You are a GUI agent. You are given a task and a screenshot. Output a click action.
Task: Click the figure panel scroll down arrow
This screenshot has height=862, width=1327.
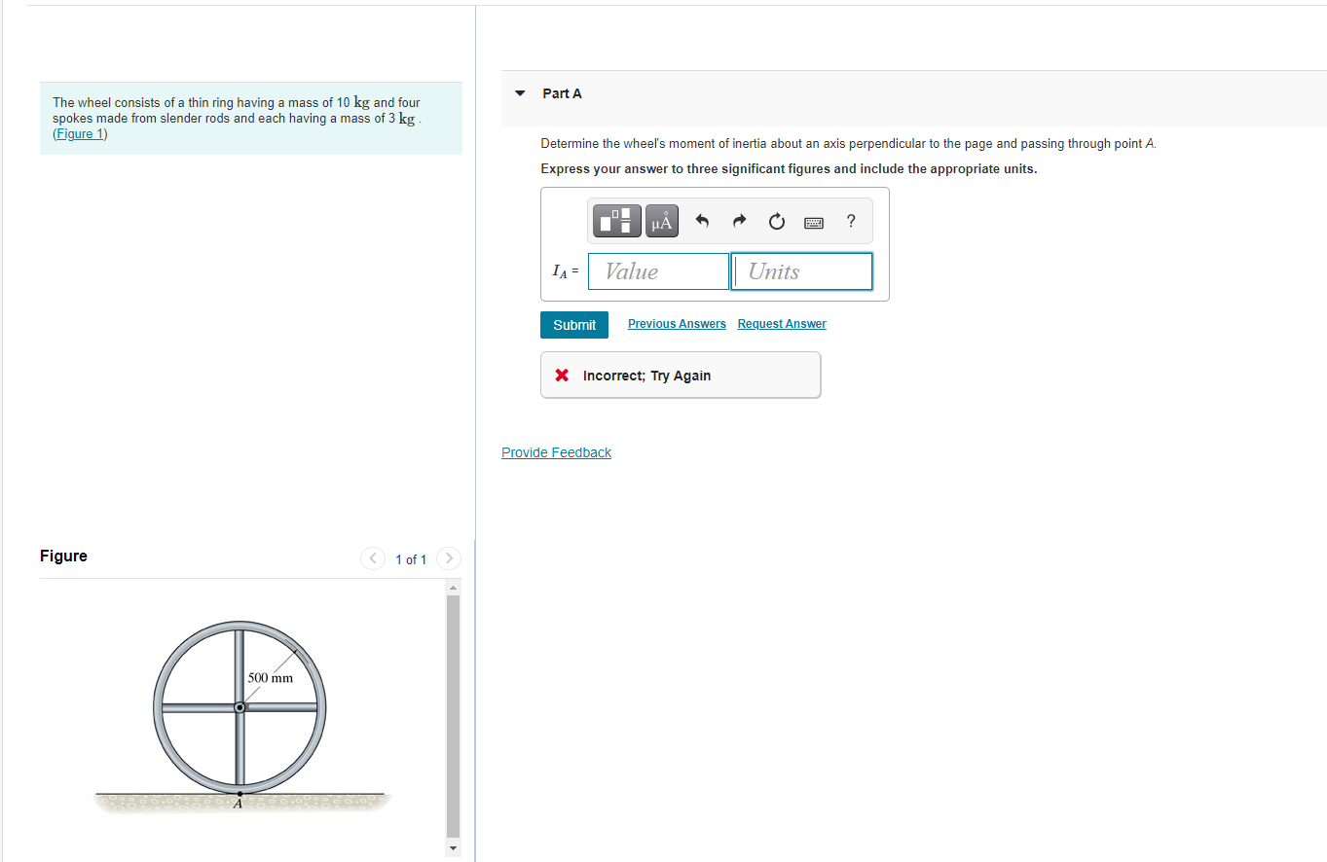(x=452, y=848)
